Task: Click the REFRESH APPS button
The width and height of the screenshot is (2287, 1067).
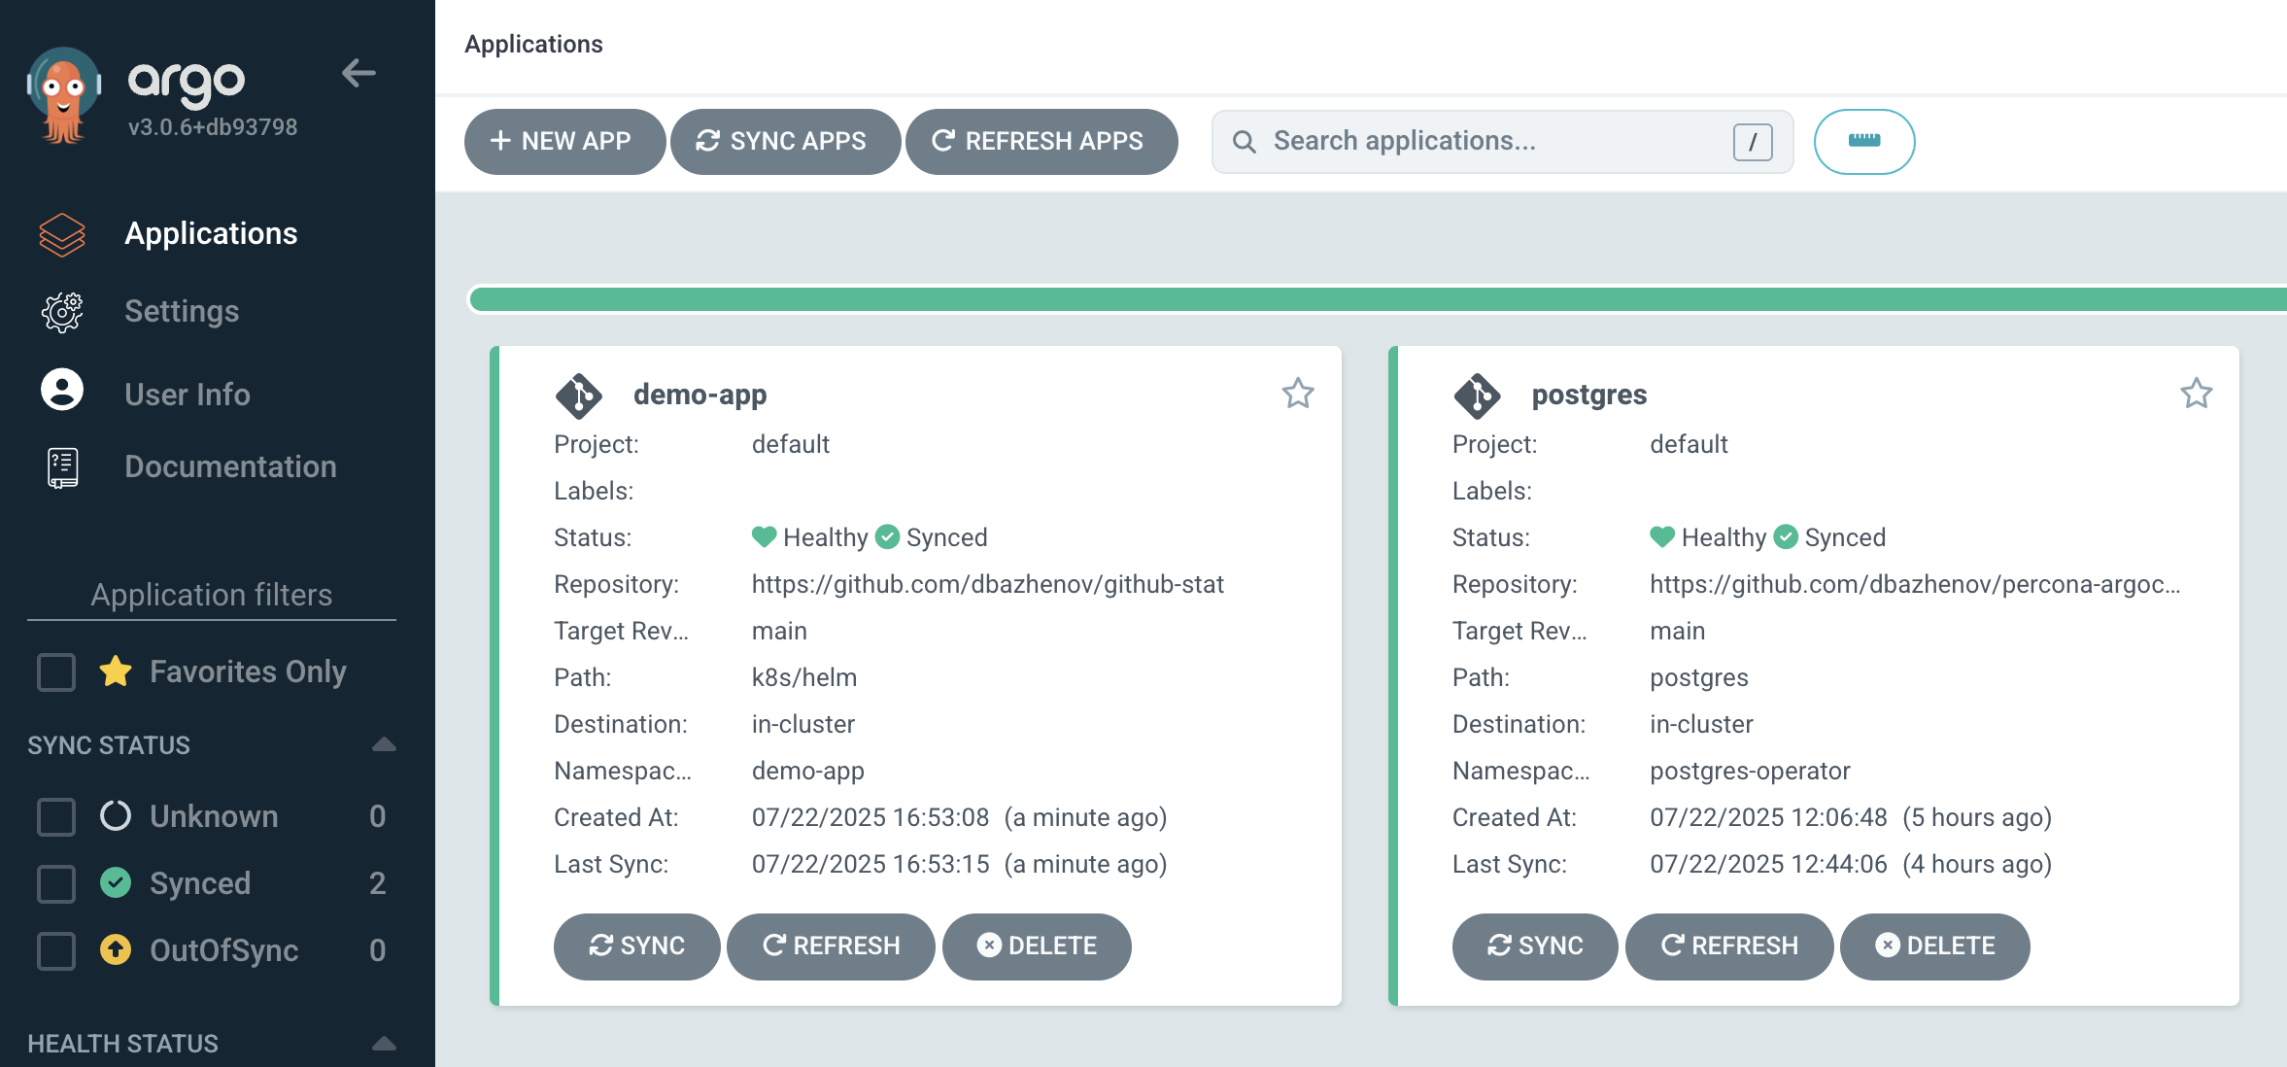Action: [x=1041, y=141]
